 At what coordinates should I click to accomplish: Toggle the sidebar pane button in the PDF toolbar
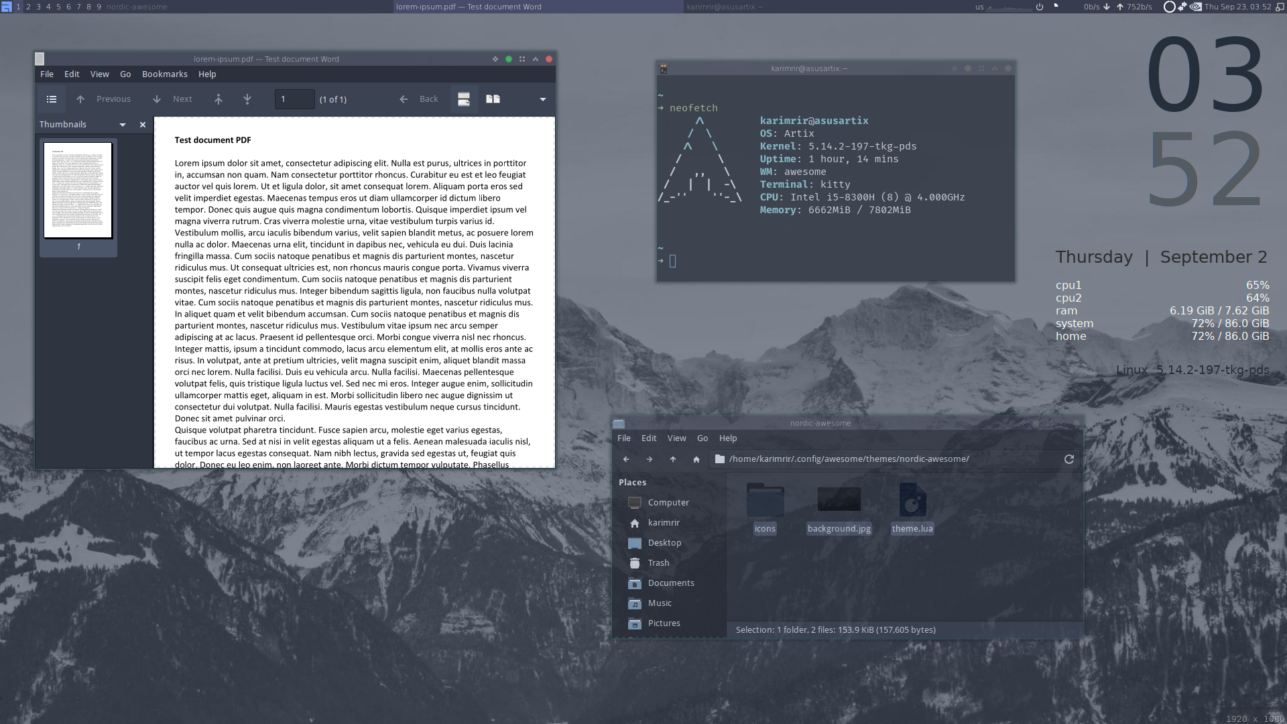(52, 99)
